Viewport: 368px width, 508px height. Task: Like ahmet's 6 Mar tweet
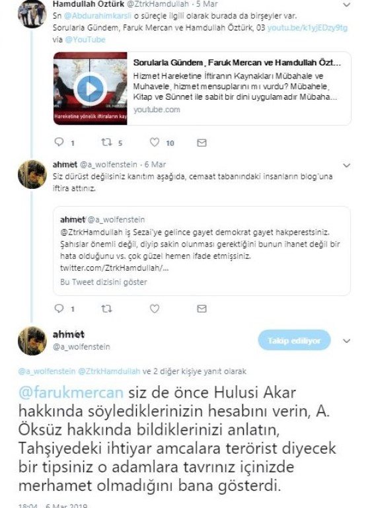coord(155,308)
